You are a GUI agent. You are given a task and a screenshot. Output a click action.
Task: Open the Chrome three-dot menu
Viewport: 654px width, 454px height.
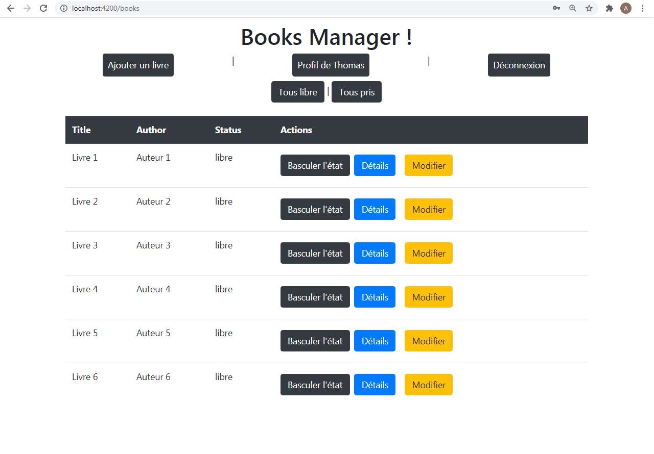pos(642,8)
